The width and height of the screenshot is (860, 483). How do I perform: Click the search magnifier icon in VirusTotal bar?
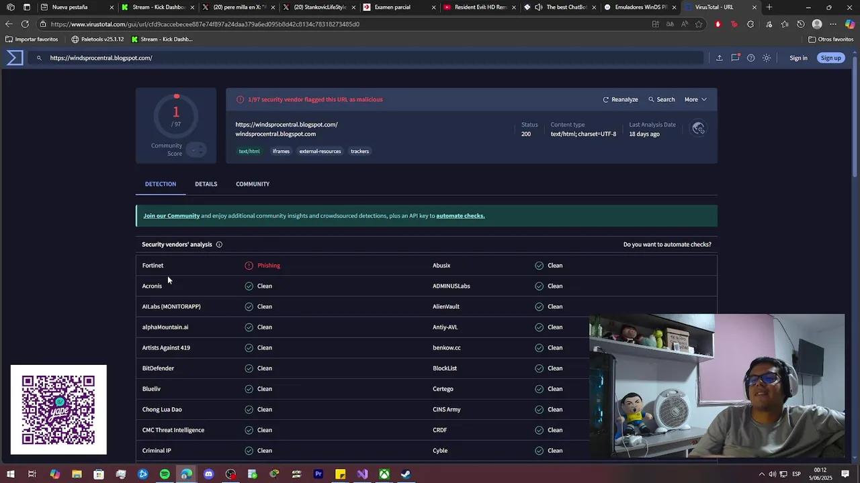coord(39,58)
